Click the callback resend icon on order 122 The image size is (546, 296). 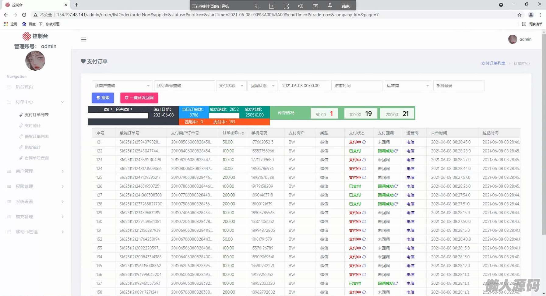click(x=396, y=151)
